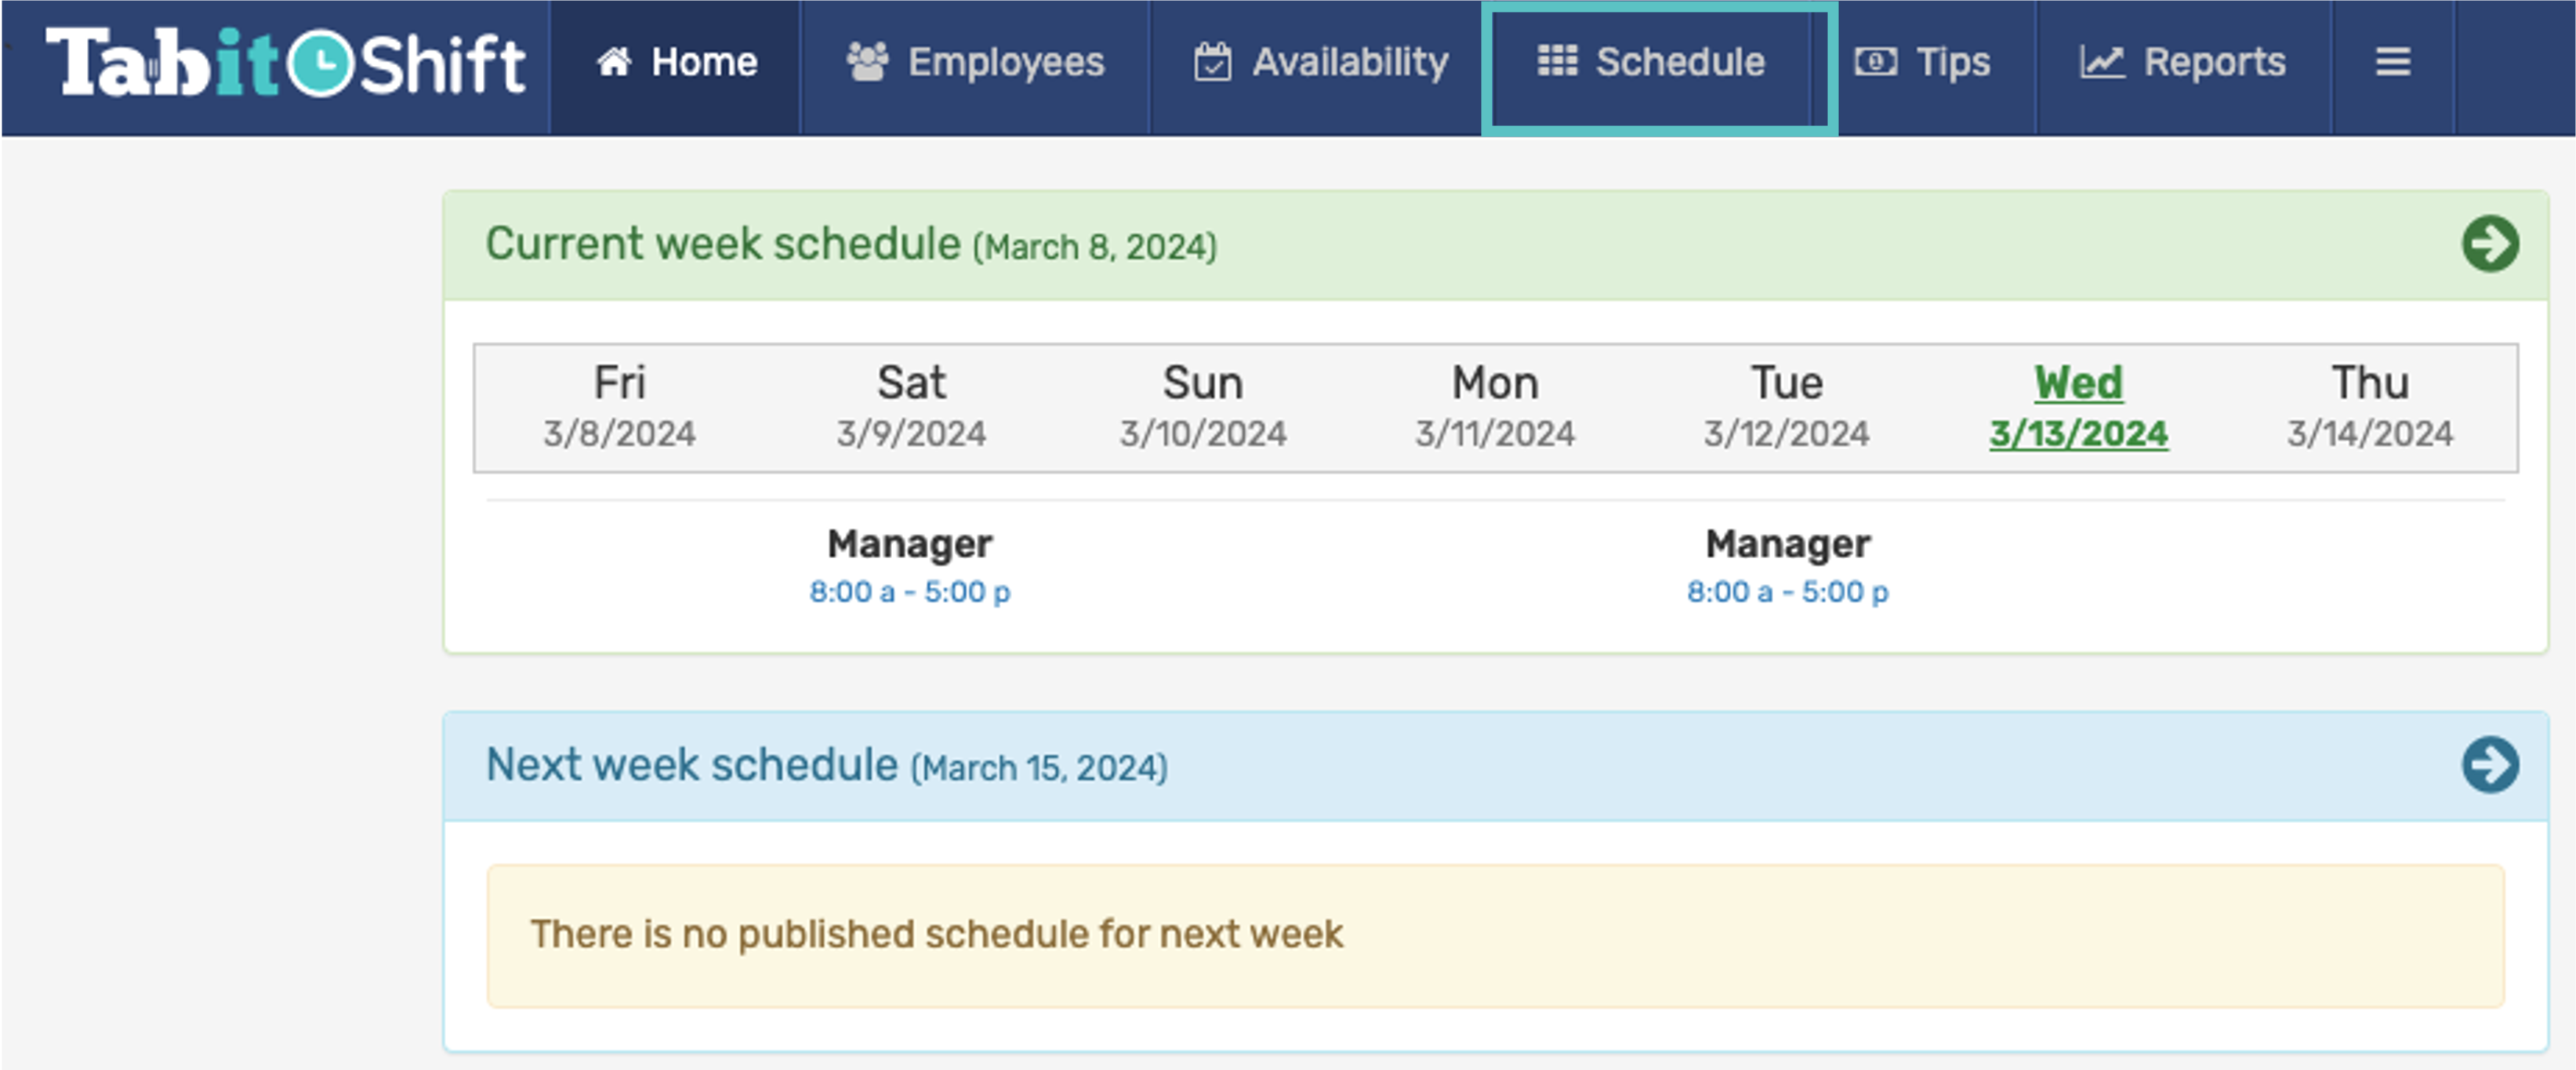Click the Availability calendar icon

coord(1212,62)
